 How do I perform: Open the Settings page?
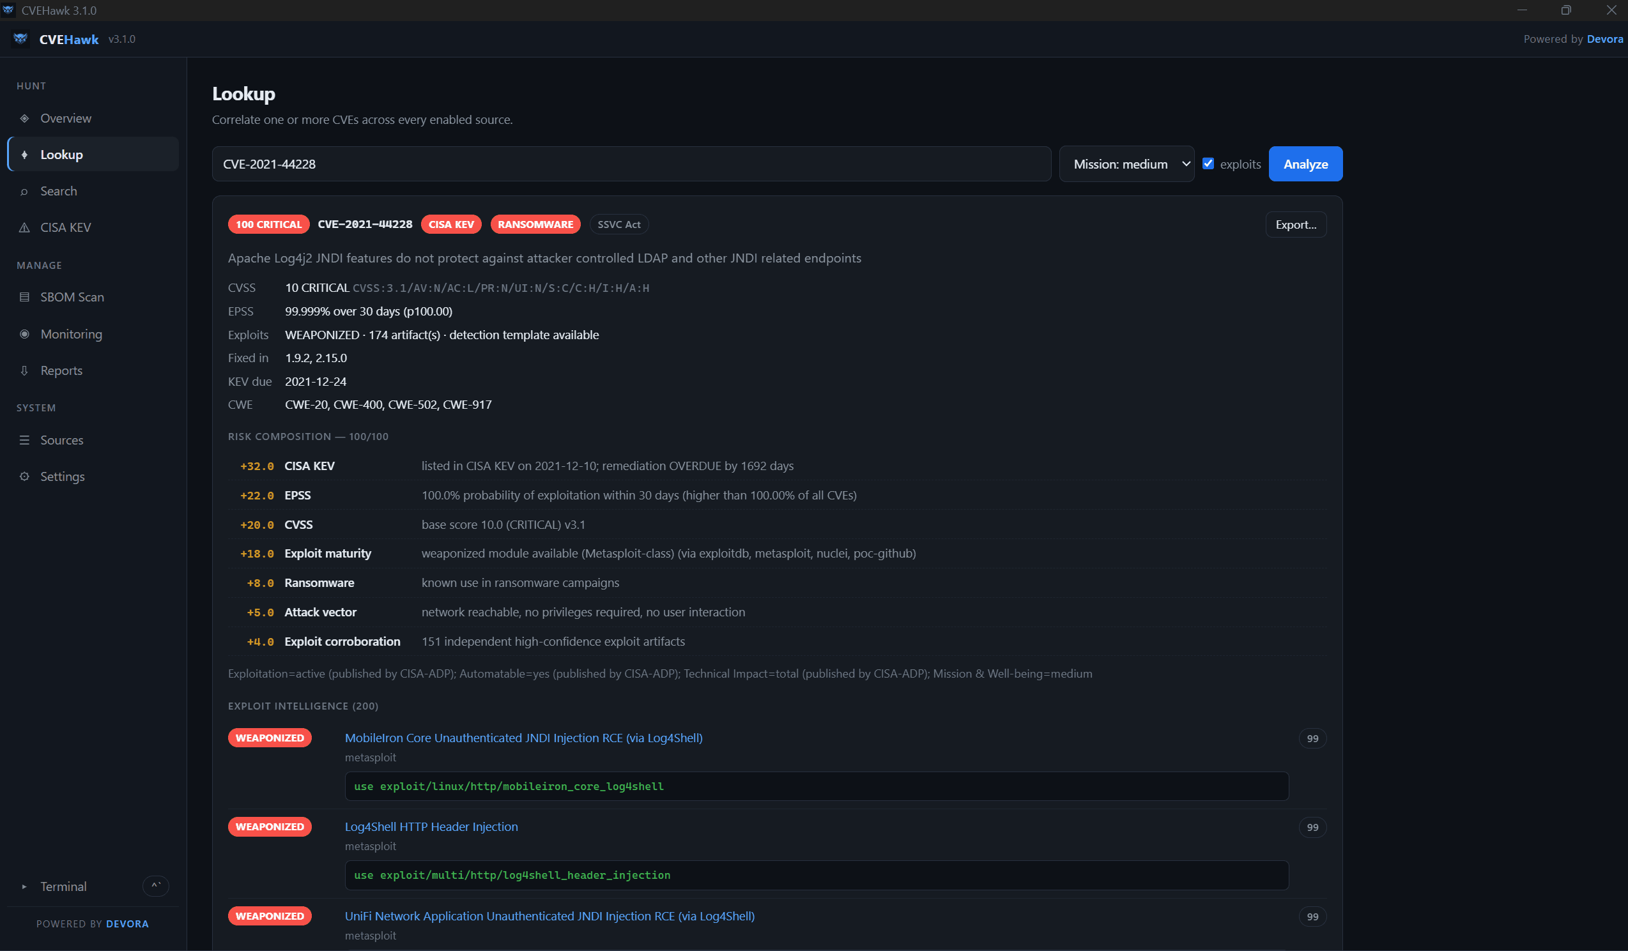(x=93, y=476)
